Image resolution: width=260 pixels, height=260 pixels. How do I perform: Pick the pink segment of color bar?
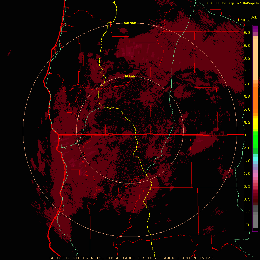point(255,175)
